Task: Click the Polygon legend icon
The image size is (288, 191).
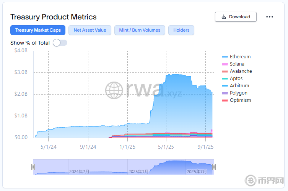Action: pos(225,93)
